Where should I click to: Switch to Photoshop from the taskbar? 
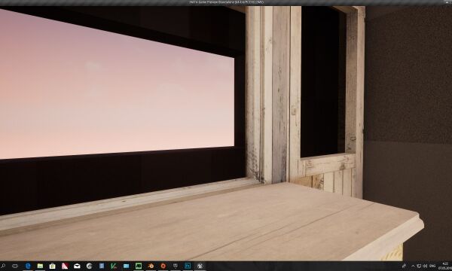pyautogui.click(x=188, y=266)
